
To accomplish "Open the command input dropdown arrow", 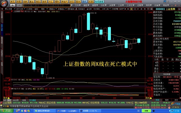I will click(72, 5).
